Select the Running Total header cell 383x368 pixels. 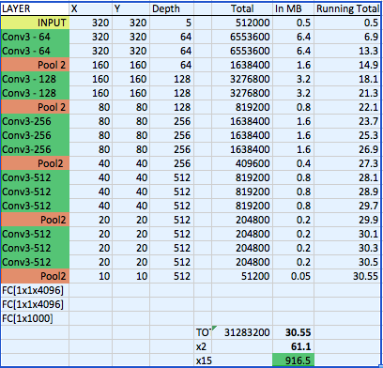347,8
